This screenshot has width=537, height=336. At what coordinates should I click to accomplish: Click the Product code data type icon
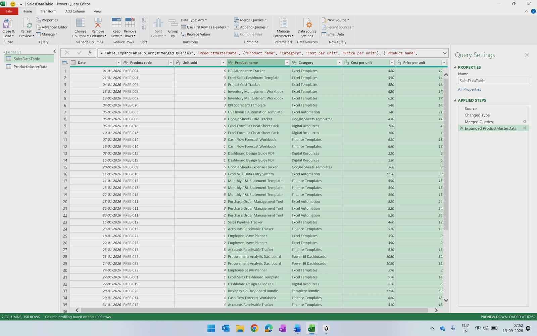pos(126,62)
